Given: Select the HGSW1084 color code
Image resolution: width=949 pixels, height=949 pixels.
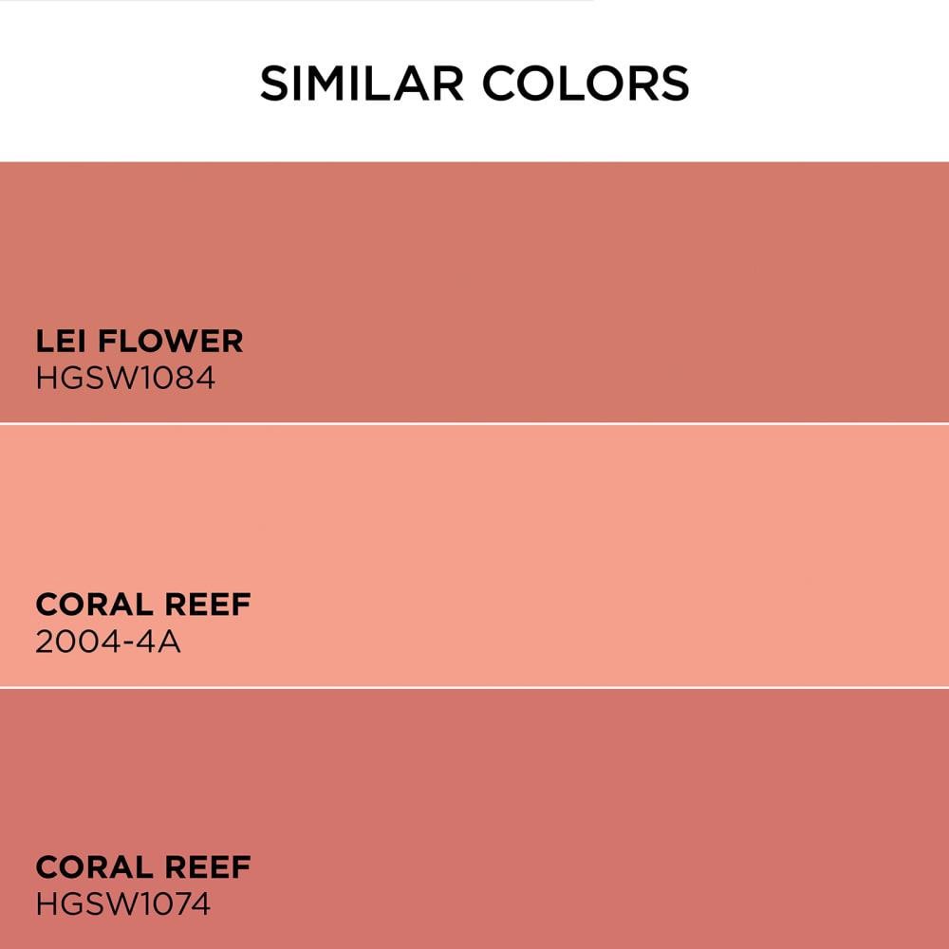Looking at the screenshot, I should click(x=125, y=379).
